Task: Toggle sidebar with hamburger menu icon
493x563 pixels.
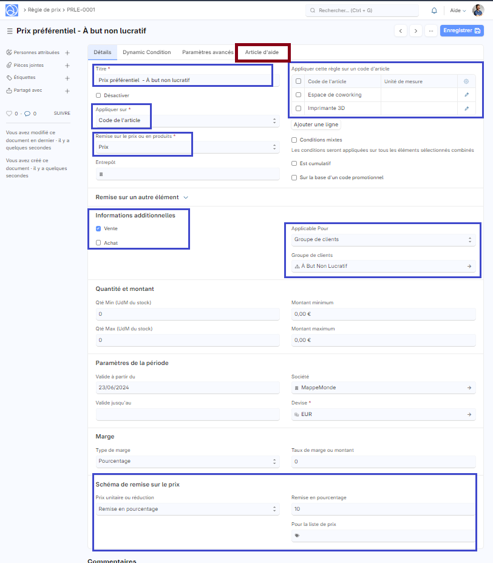Action: click(x=9, y=31)
